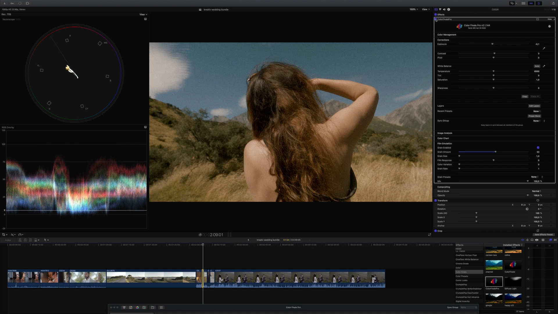Toggle the ColorFinalePro effect checkbox
Image resolution: width=558 pixels, height=314 pixels.
pyautogui.click(x=436, y=19)
